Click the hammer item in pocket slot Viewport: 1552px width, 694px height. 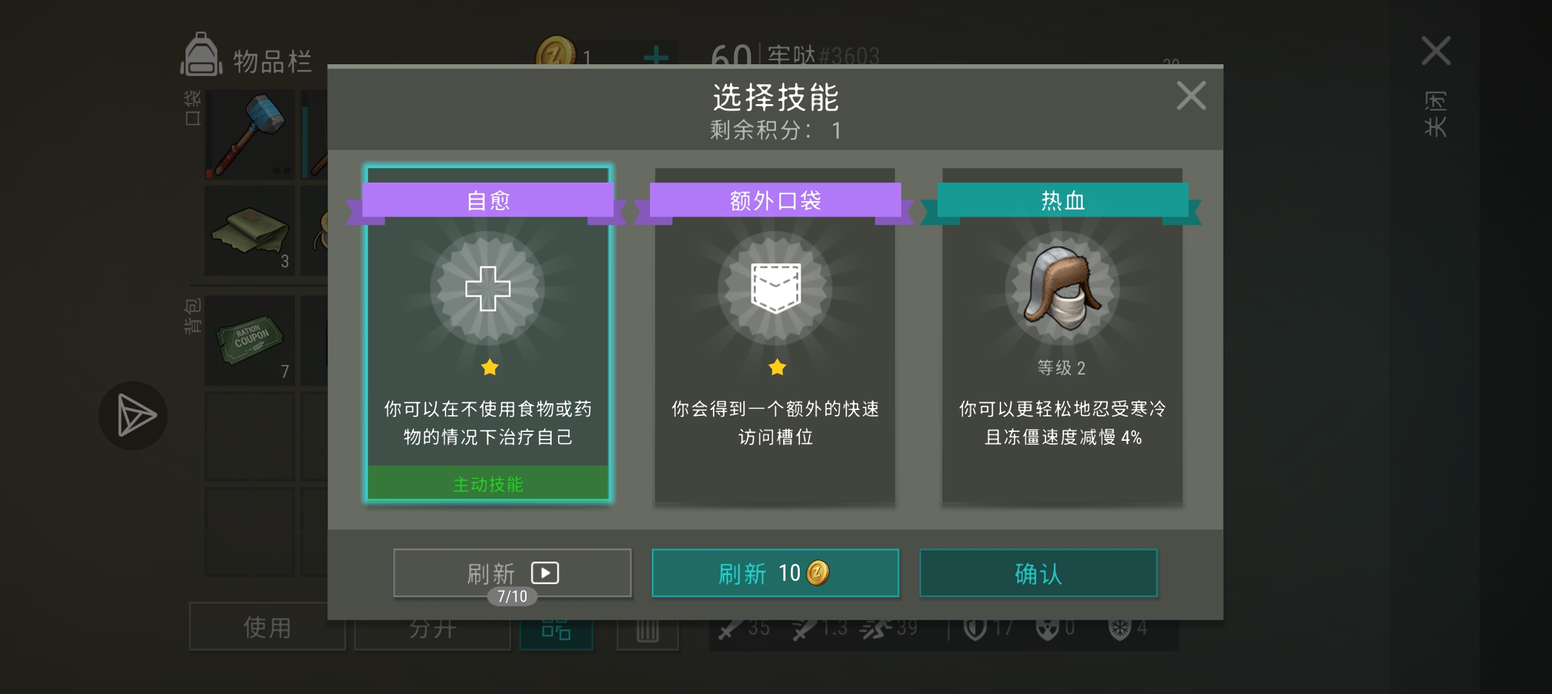tap(250, 134)
